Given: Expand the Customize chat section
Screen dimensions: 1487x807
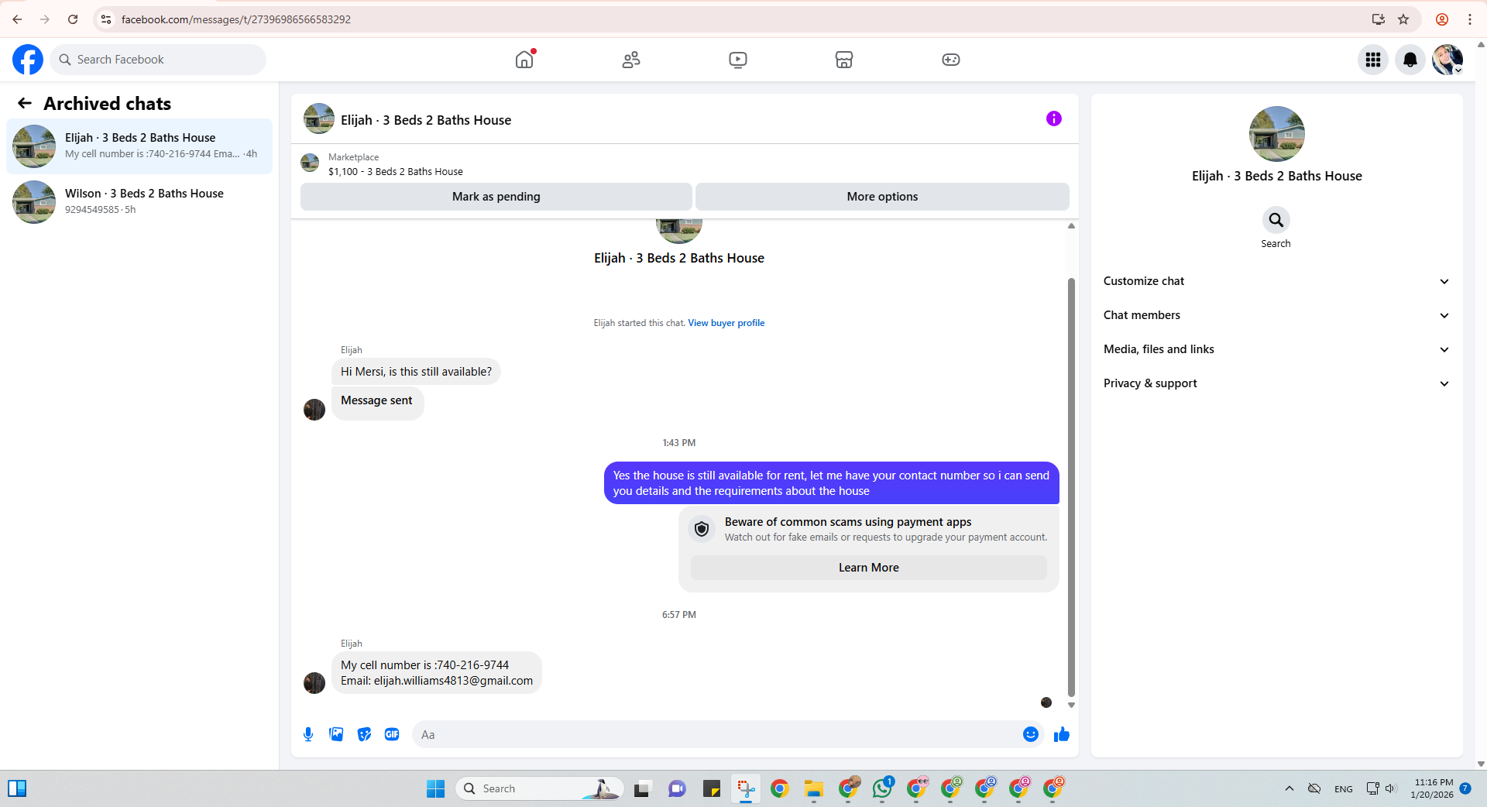Looking at the screenshot, I should [x=1276, y=281].
